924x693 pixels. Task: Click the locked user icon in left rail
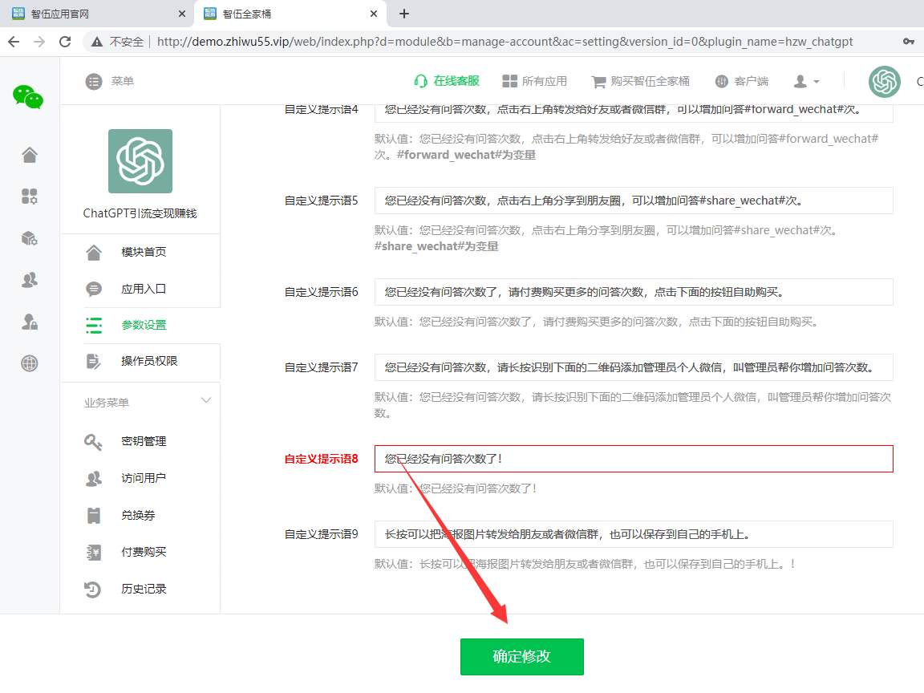[x=30, y=322]
